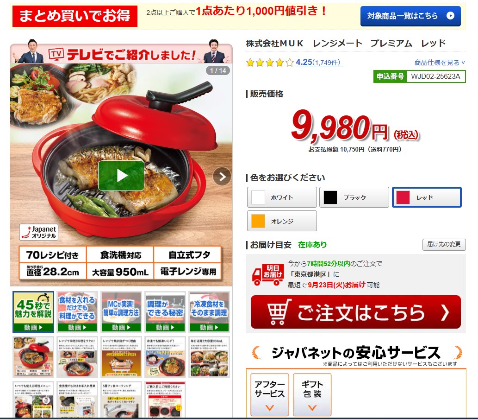Click next image arrow on product gallery

pos(222,177)
